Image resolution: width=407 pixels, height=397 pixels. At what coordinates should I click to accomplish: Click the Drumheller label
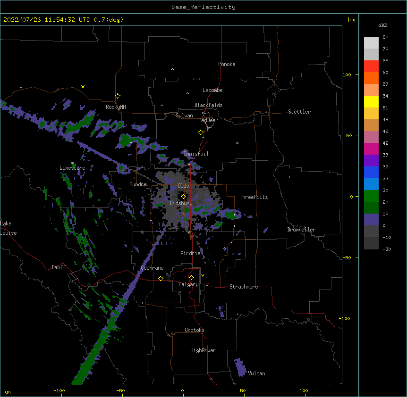[301, 230]
